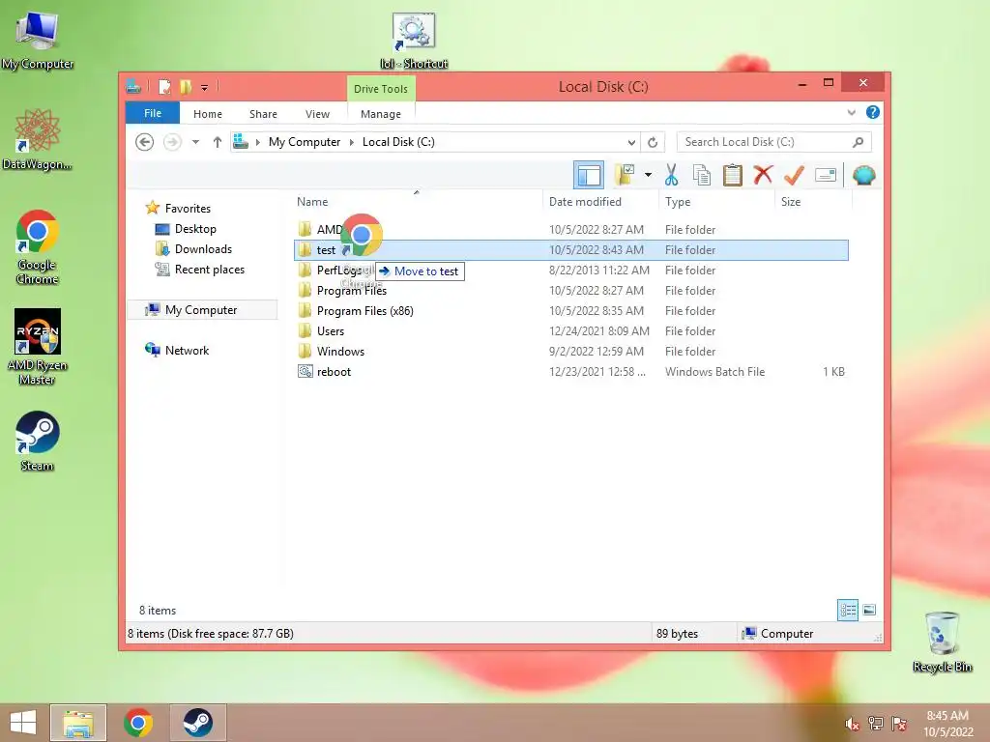The width and height of the screenshot is (990, 742).
Task: Click the Start button on the taskbar
Action: [x=23, y=723]
